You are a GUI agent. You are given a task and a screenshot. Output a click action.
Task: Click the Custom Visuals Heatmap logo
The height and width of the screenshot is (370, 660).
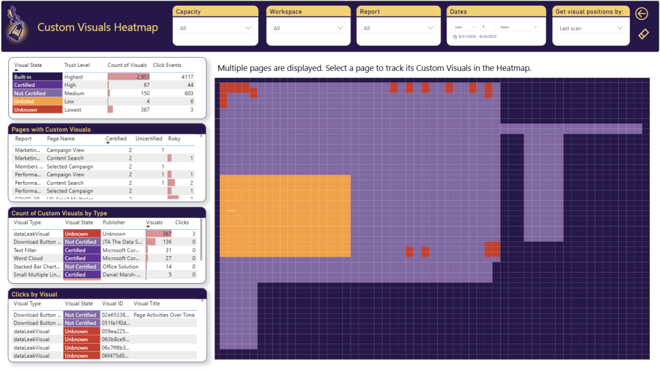click(x=17, y=26)
